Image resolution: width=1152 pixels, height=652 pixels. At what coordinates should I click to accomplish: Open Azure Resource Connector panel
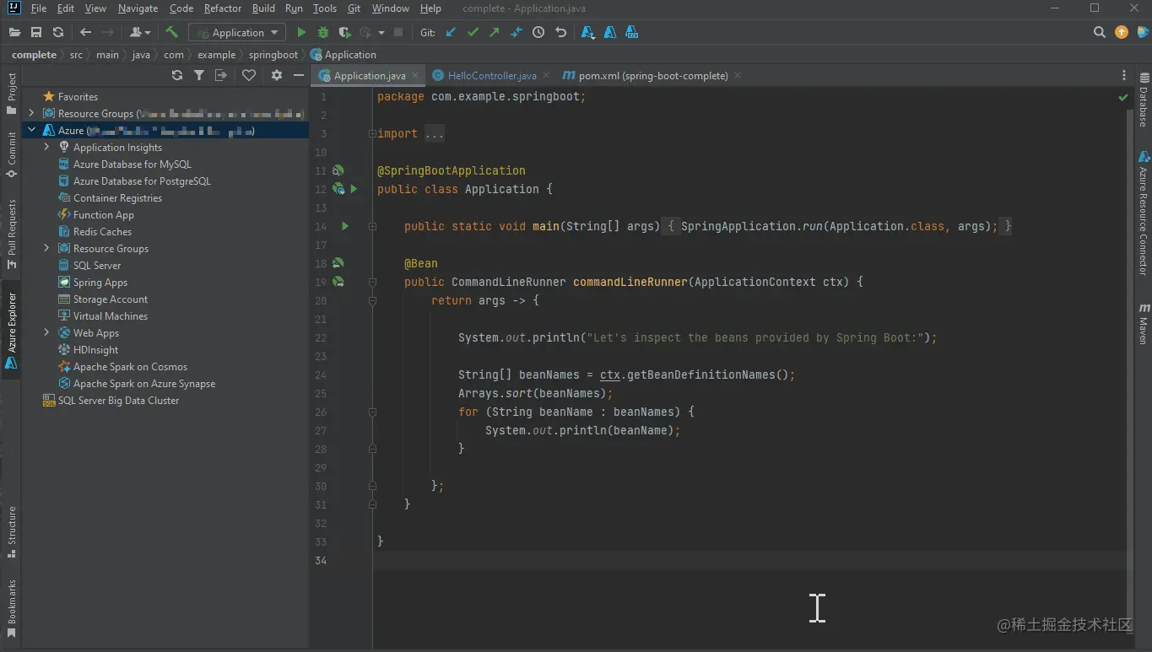[1144, 213]
